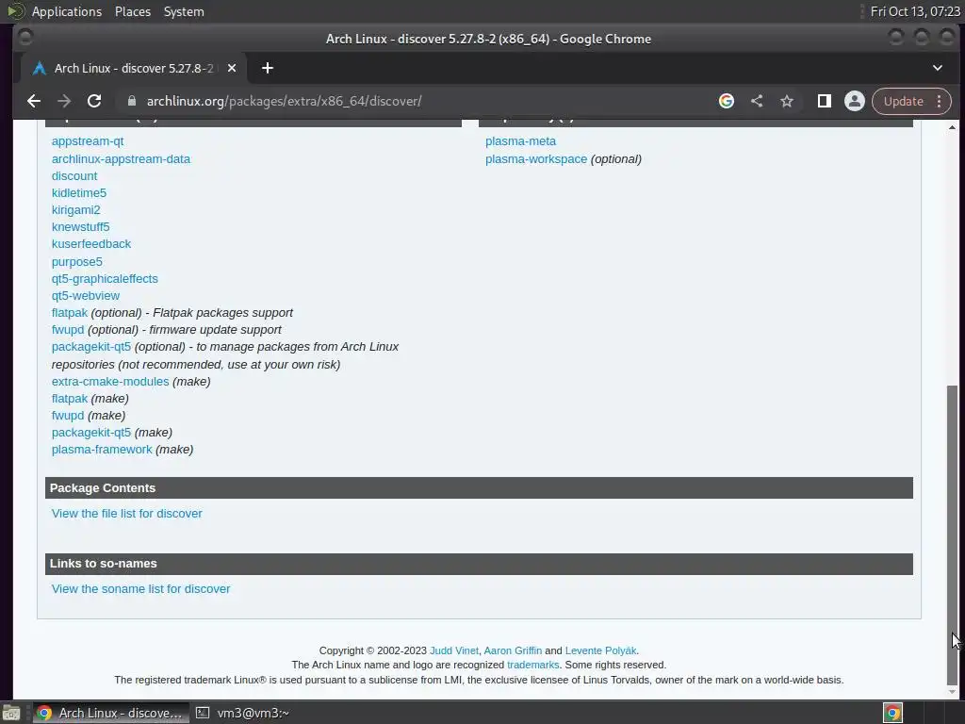Click the show desktop taskbar icon
This screenshot has height=724, width=965.
coord(11,713)
